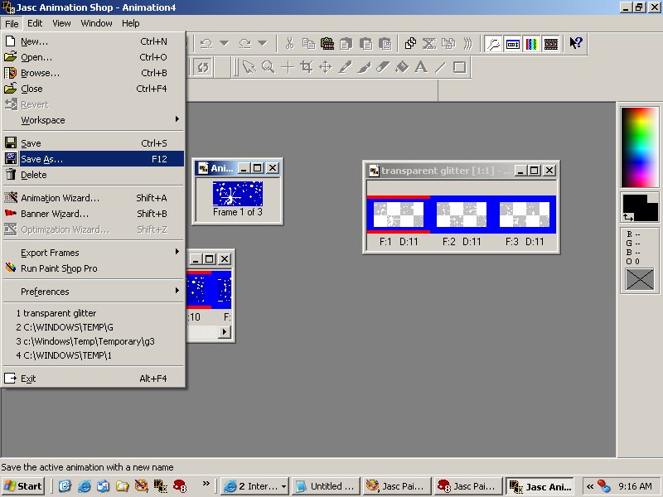Click the Cut scissors icon

click(289, 44)
